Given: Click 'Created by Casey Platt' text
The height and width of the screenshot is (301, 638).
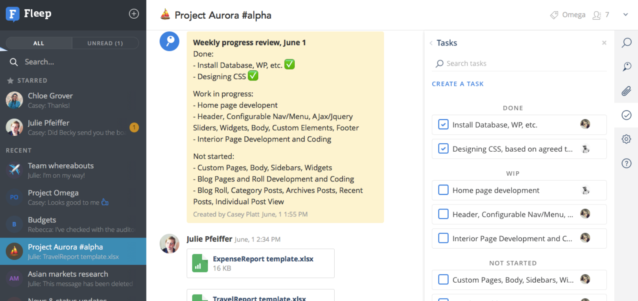Looking at the screenshot, I should pos(226,214).
